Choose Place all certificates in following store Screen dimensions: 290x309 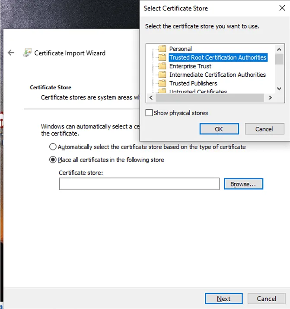click(53, 159)
